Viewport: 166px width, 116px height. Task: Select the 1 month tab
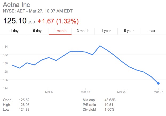(x=60, y=31)
